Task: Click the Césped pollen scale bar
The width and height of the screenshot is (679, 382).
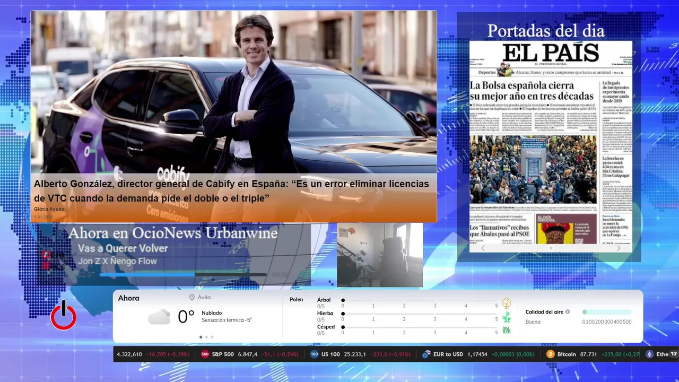Action: point(420,327)
